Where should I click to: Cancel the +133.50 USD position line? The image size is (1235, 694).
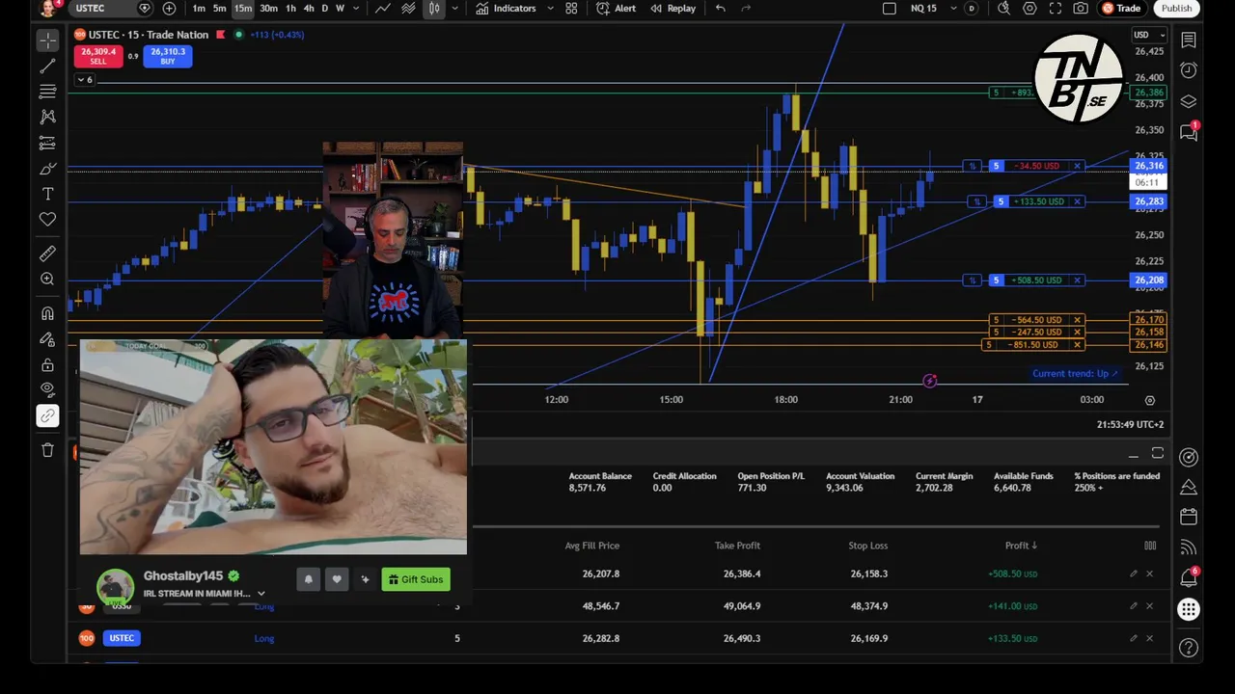coord(1077,201)
